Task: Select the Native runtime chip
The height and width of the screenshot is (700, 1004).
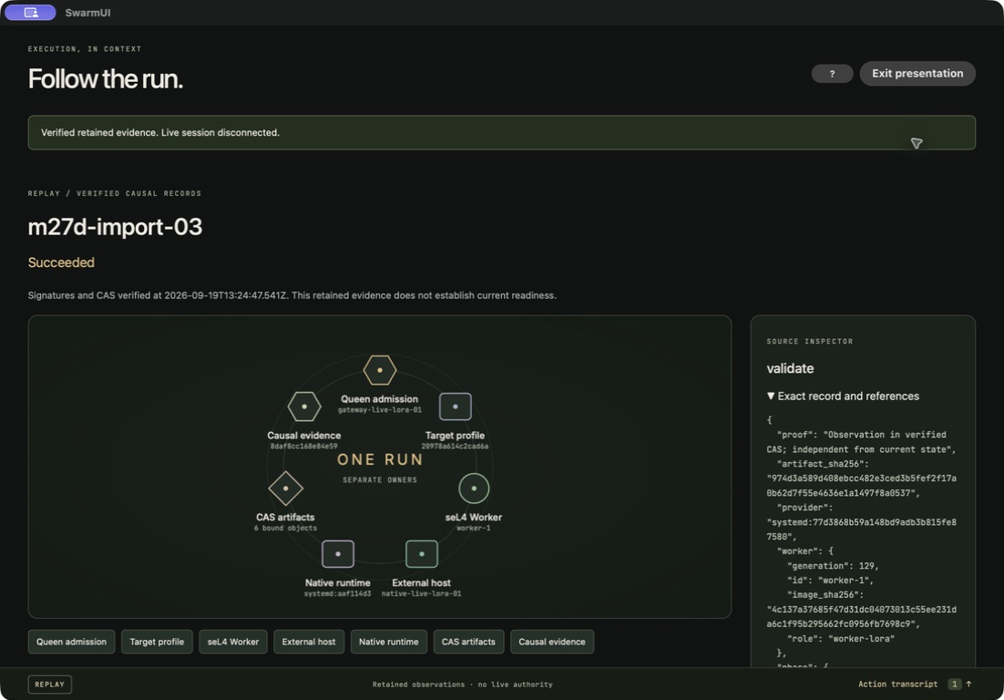Action: coord(389,642)
